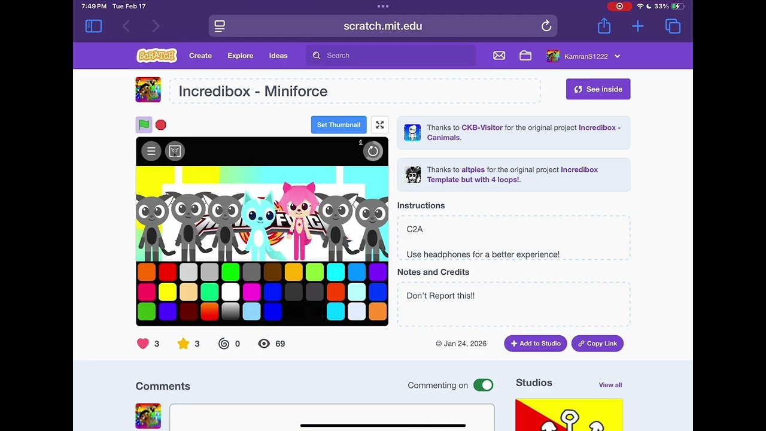Image resolution: width=766 pixels, height=431 pixels.
Task: Open the CKB-Visitor profile link
Action: (x=482, y=128)
